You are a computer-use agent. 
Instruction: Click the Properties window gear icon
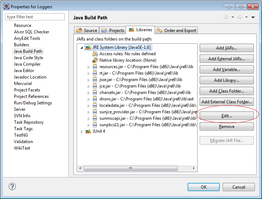point(6,6)
